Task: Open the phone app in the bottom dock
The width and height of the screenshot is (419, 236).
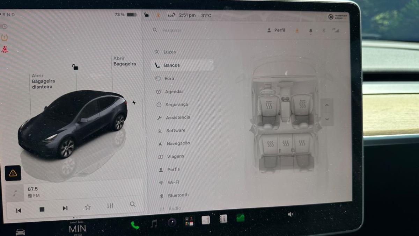Action: click(x=135, y=225)
